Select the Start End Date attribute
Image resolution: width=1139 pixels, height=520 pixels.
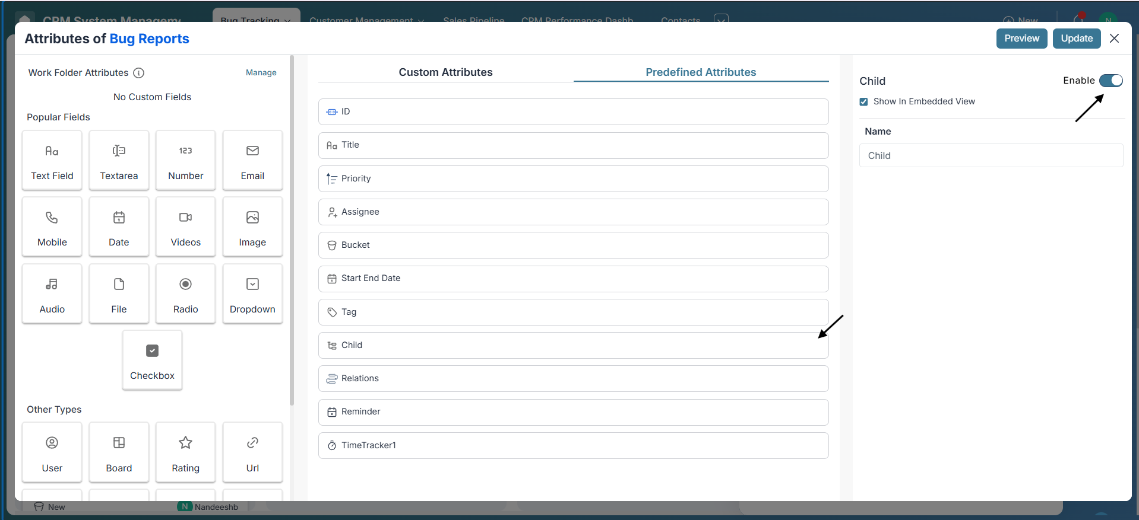pos(573,279)
